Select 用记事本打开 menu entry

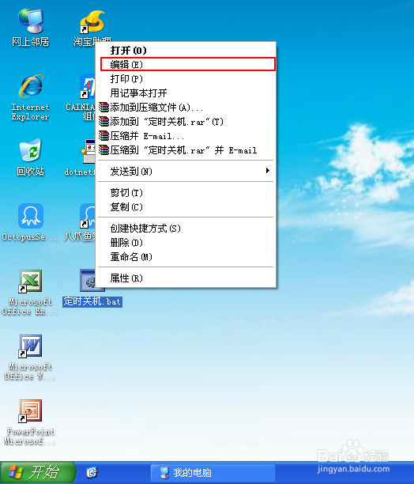point(186,93)
